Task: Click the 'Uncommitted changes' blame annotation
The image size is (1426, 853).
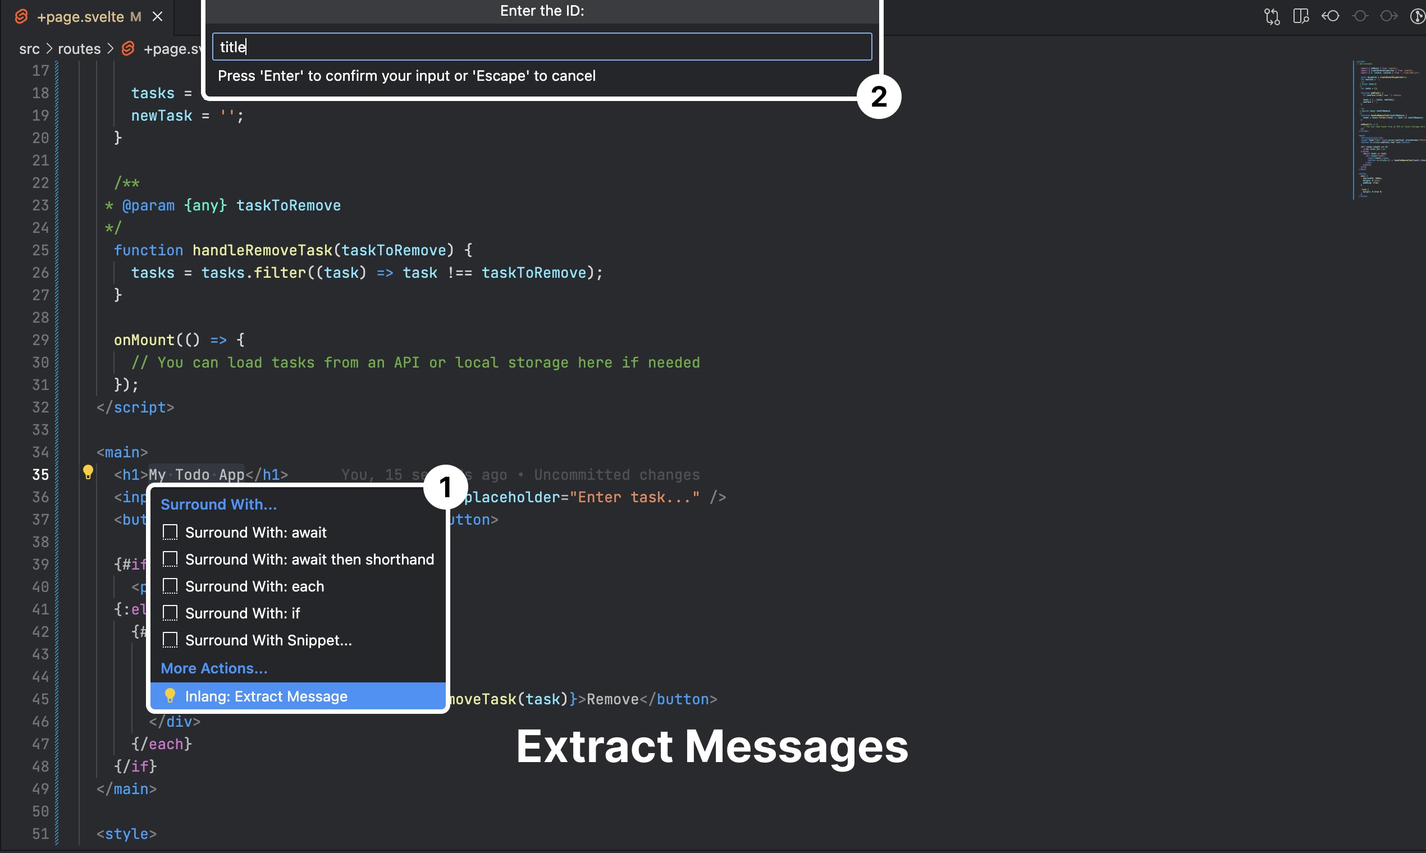Action: (x=617, y=474)
